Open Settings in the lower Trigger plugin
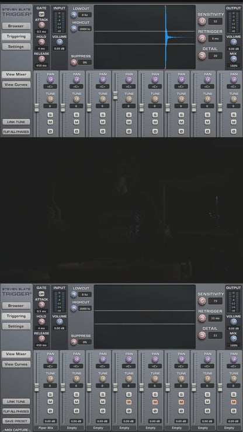This screenshot has height=432, width=243. pyautogui.click(x=16, y=326)
